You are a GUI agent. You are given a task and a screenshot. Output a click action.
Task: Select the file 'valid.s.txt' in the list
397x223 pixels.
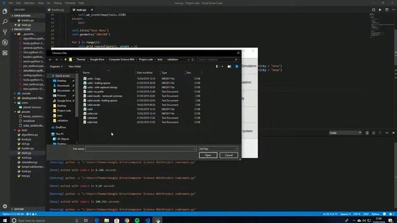click(92, 113)
